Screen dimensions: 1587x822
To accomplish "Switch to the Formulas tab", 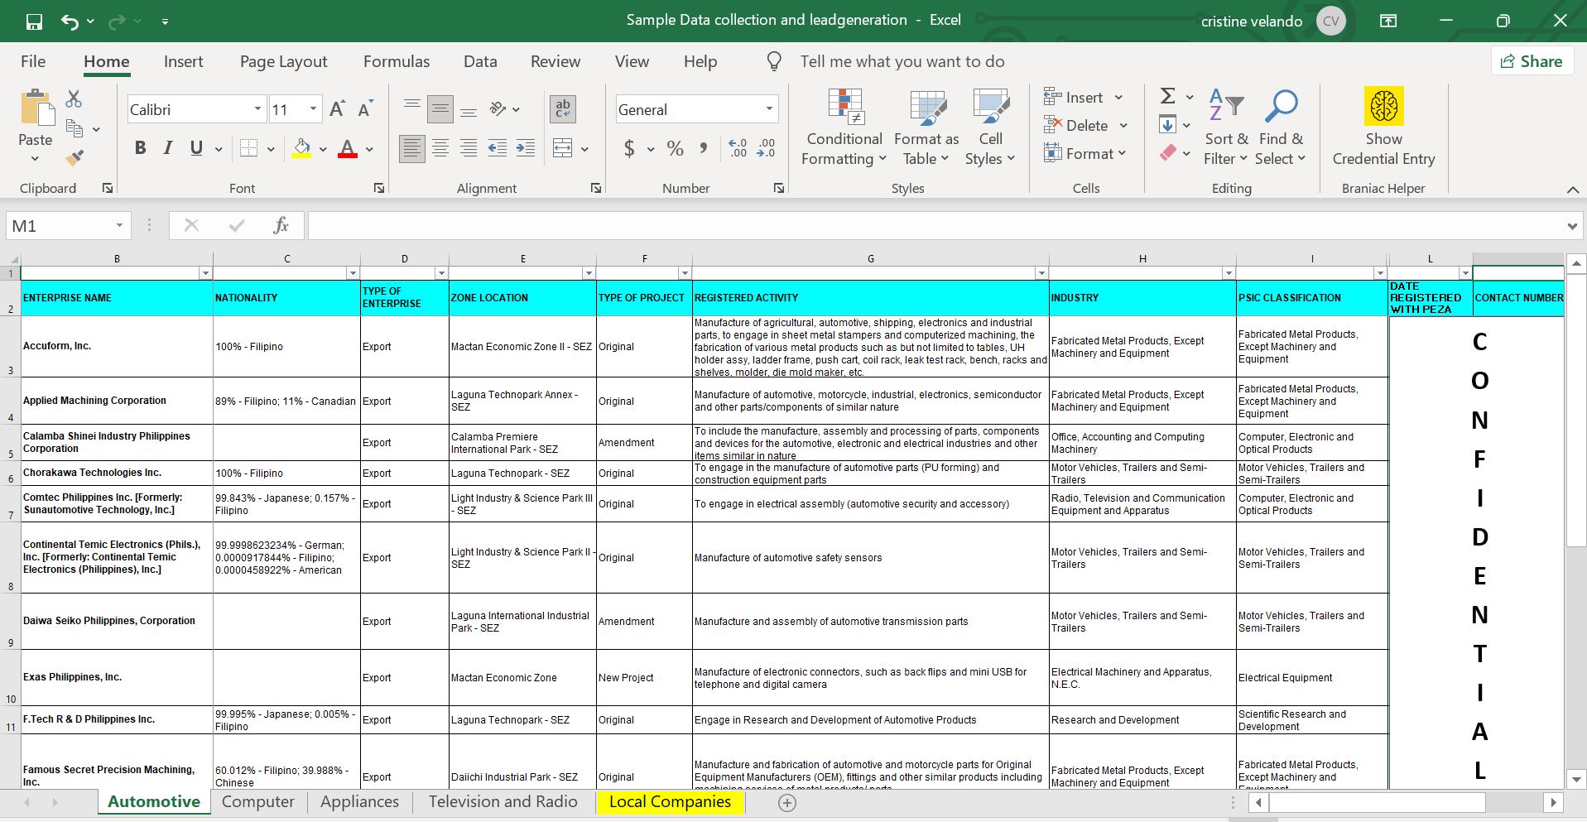I will (x=397, y=61).
